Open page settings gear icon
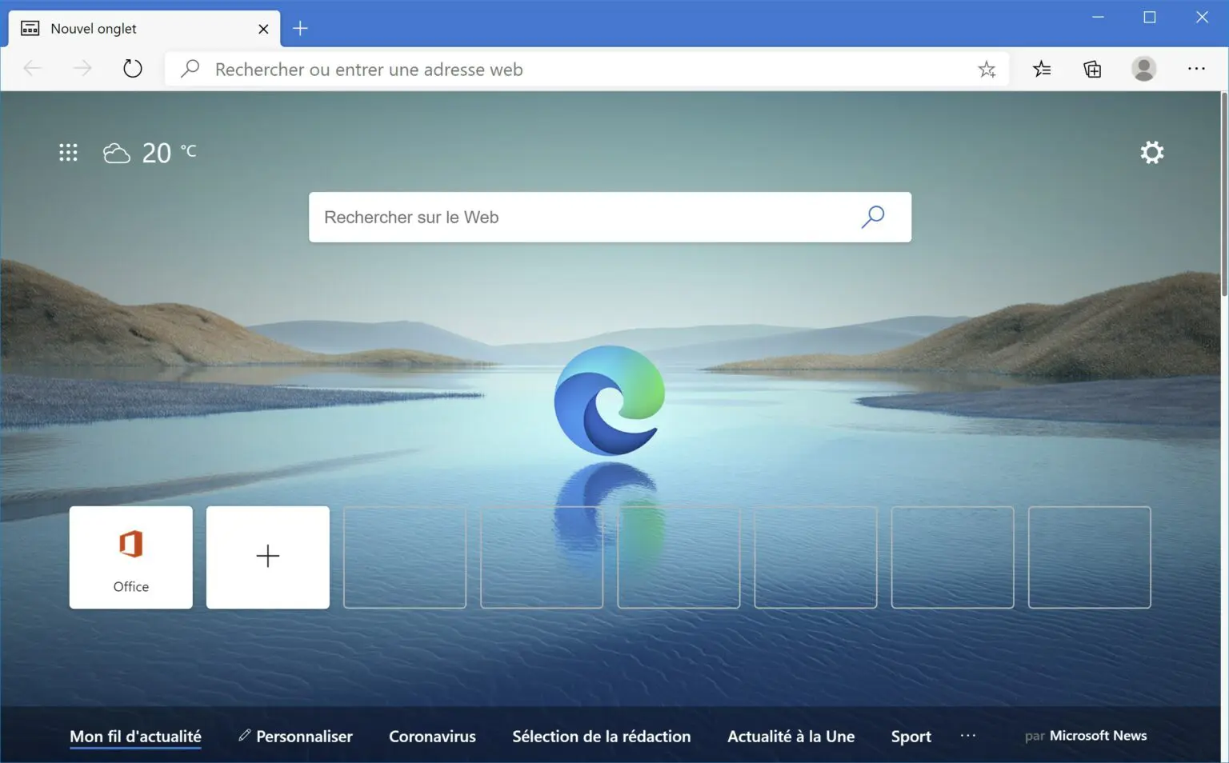The image size is (1229, 763). point(1151,153)
